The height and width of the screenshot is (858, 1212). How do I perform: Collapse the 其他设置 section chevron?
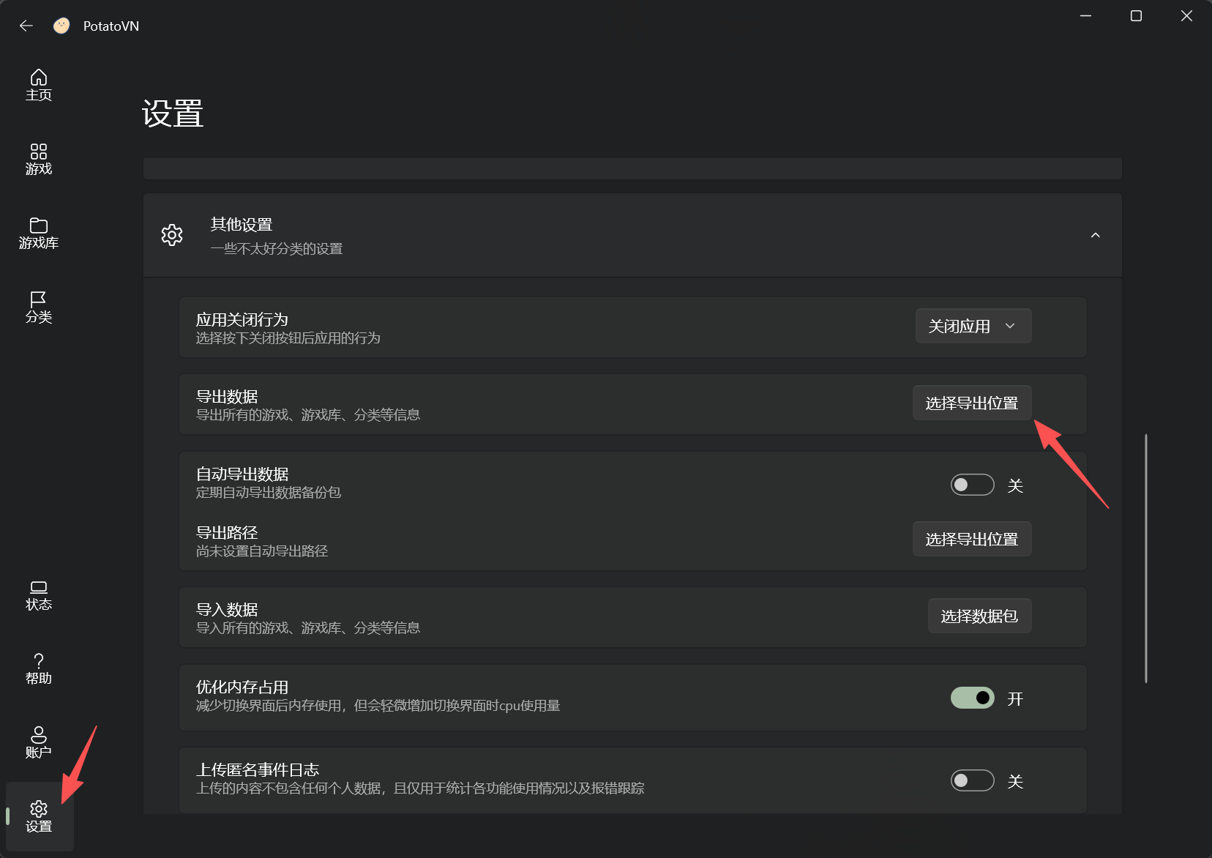[1095, 235]
